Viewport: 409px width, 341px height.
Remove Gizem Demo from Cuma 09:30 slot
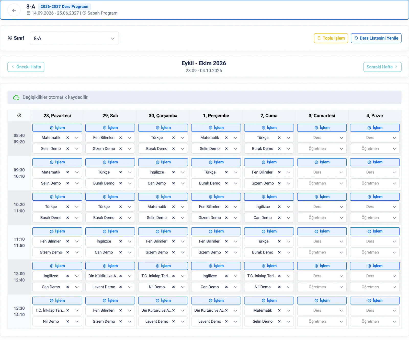coord(279,183)
